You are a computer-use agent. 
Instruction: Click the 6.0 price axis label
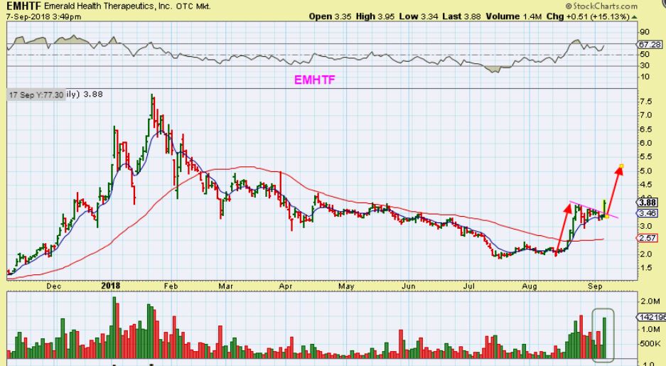[x=645, y=143]
